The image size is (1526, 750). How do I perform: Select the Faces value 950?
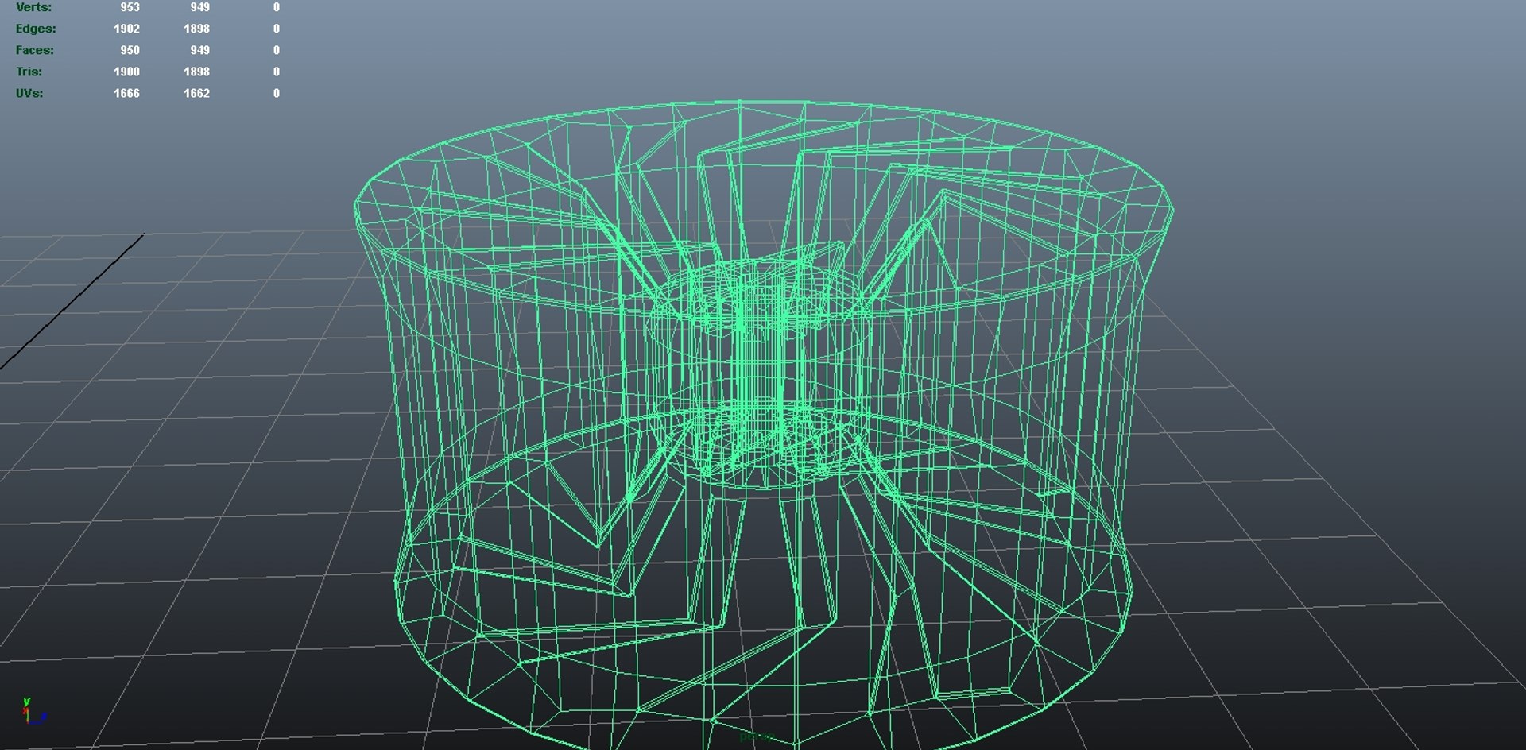[x=130, y=50]
